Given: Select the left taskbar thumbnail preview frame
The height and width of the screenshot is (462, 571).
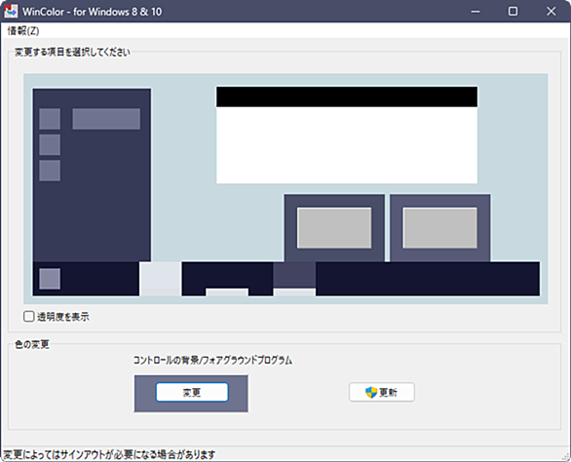Looking at the screenshot, I should click(334, 228).
